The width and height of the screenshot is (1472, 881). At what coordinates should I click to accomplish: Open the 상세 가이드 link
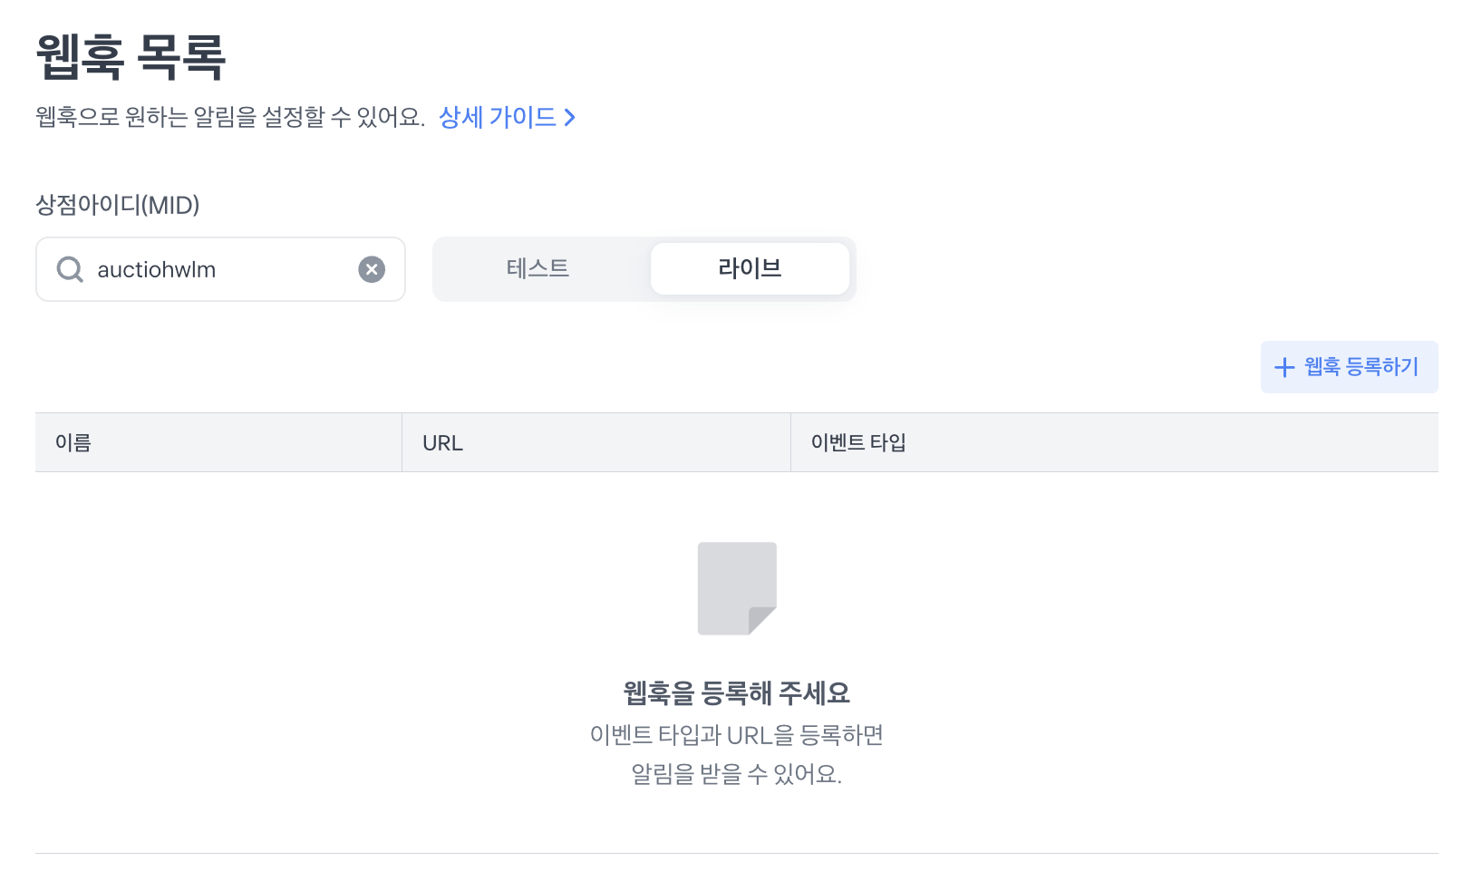pyautogui.click(x=497, y=118)
